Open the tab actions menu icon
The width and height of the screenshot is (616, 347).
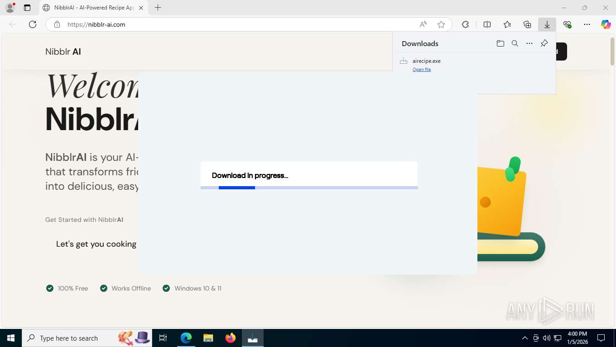coord(27,8)
